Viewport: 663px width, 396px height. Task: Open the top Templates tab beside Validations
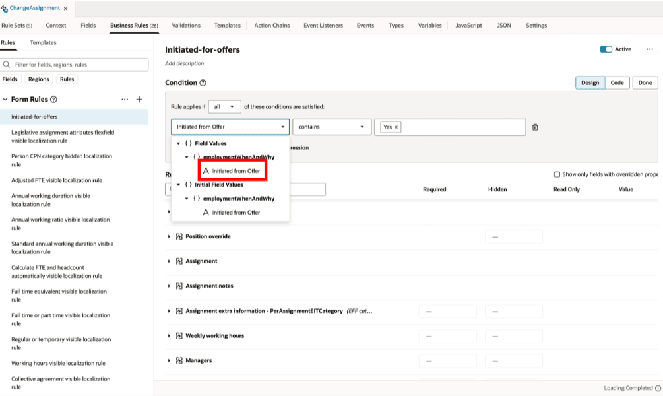(x=227, y=25)
